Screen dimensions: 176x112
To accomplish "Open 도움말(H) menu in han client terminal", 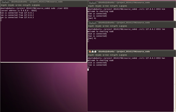I will (x=123, y=55).
